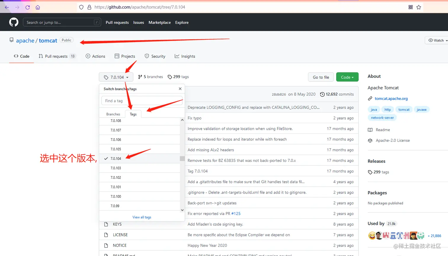Select tag 7.0.102 in the list
Screen dimensions: 448x256
point(140,178)
